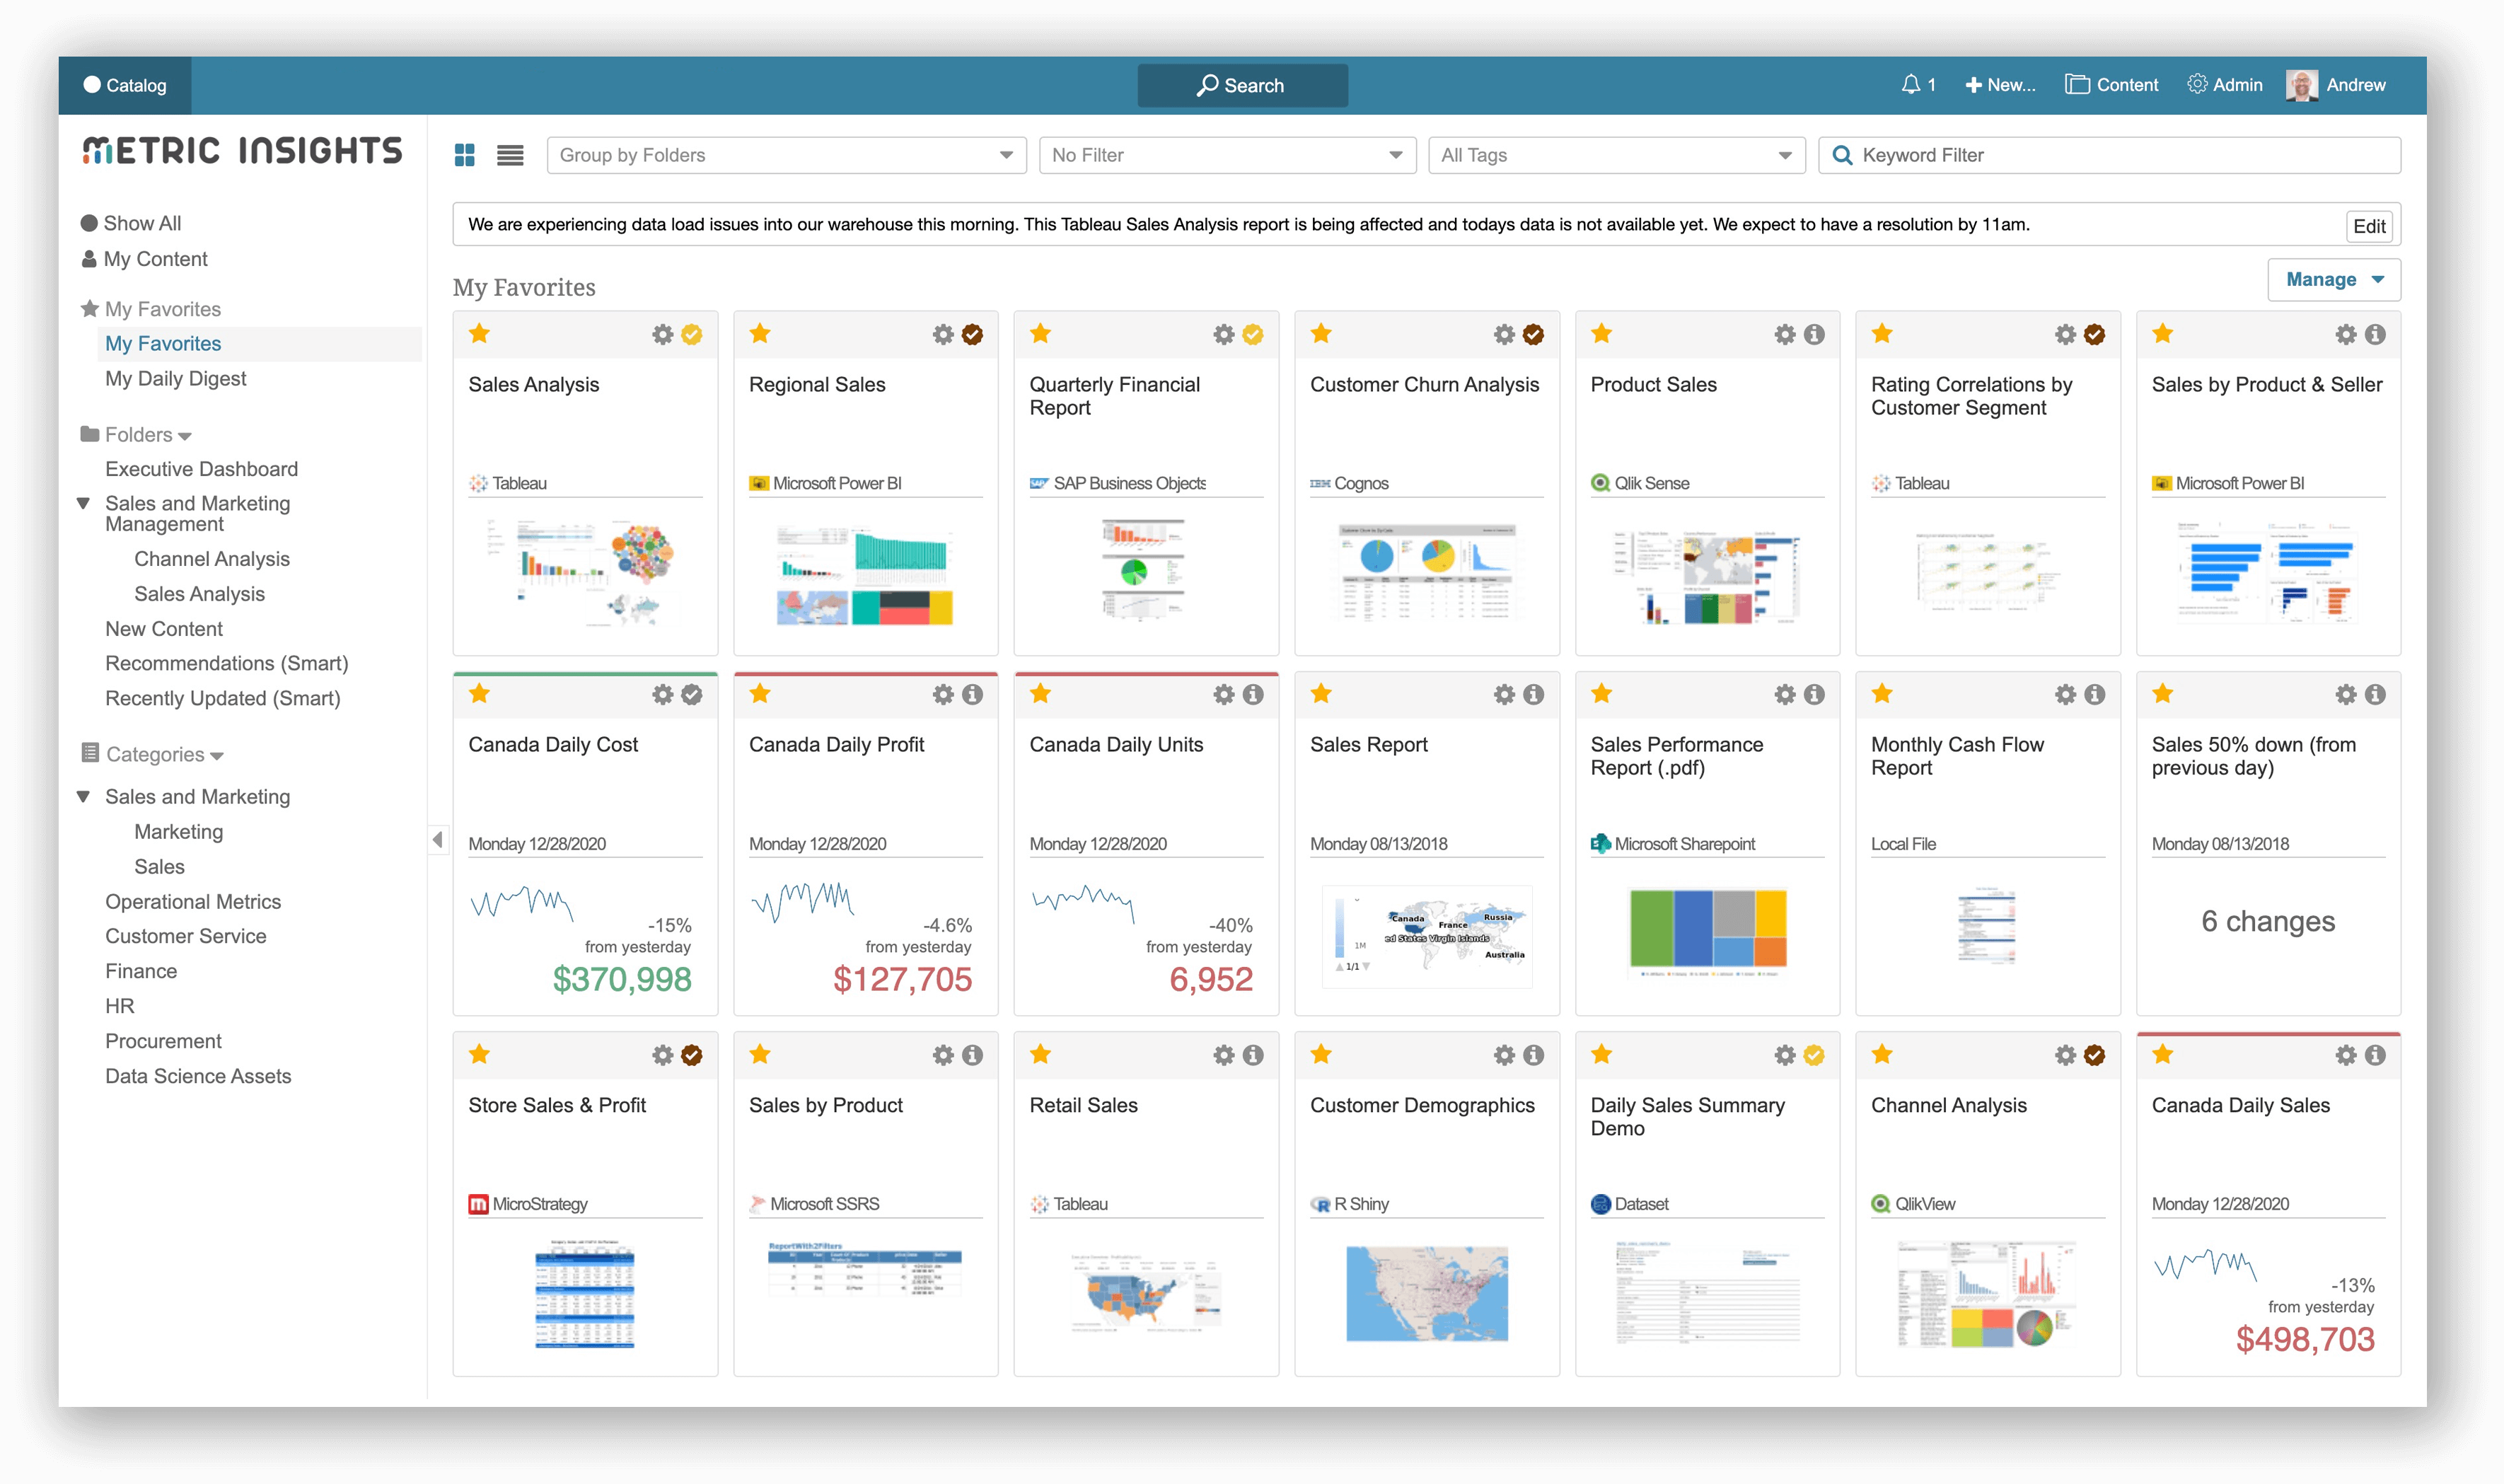Collapse Sales and Marketing Management folder
Screen dimensions: 2504x1484
(x=84, y=503)
